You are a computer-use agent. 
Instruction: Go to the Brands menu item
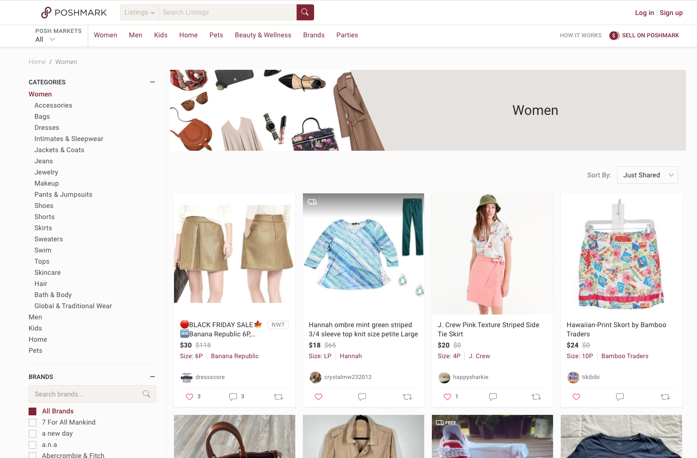(314, 35)
